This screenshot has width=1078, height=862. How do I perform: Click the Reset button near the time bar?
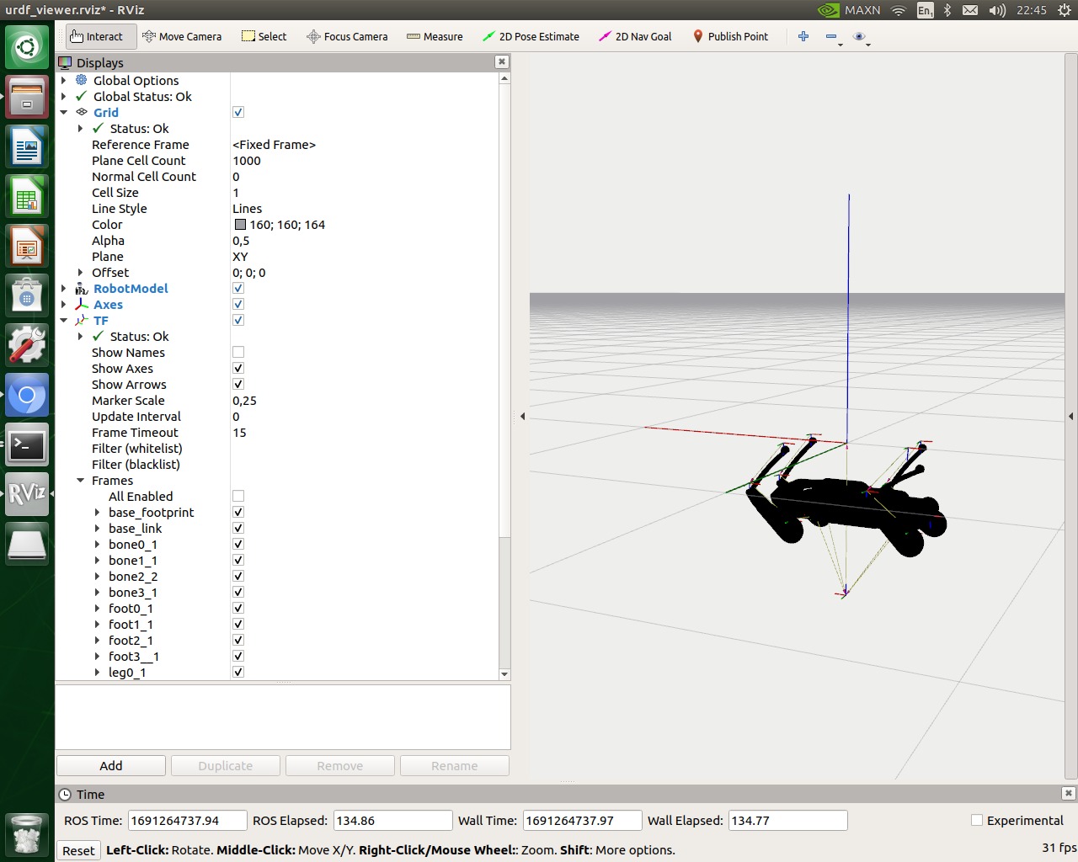77,850
